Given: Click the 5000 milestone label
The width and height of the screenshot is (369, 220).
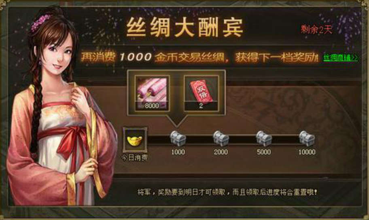Looking at the screenshot, I should point(264,152).
